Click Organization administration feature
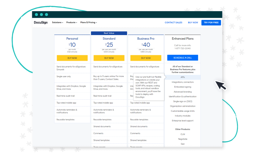Image resolution: width=254 pixels, height=162 pixels. pyautogui.click(x=182, y=106)
